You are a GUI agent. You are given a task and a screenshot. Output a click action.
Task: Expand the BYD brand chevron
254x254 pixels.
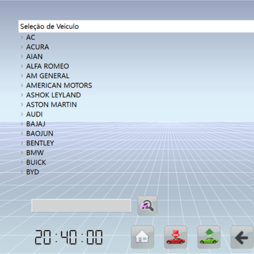click(22, 172)
